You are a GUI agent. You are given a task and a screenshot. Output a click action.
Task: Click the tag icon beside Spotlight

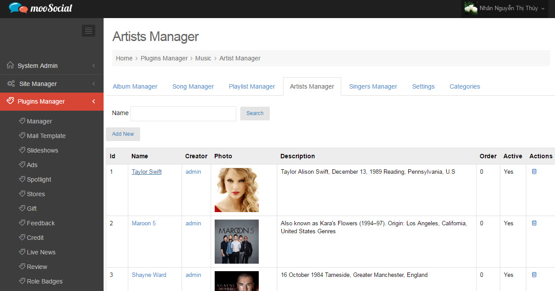[x=22, y=179]
